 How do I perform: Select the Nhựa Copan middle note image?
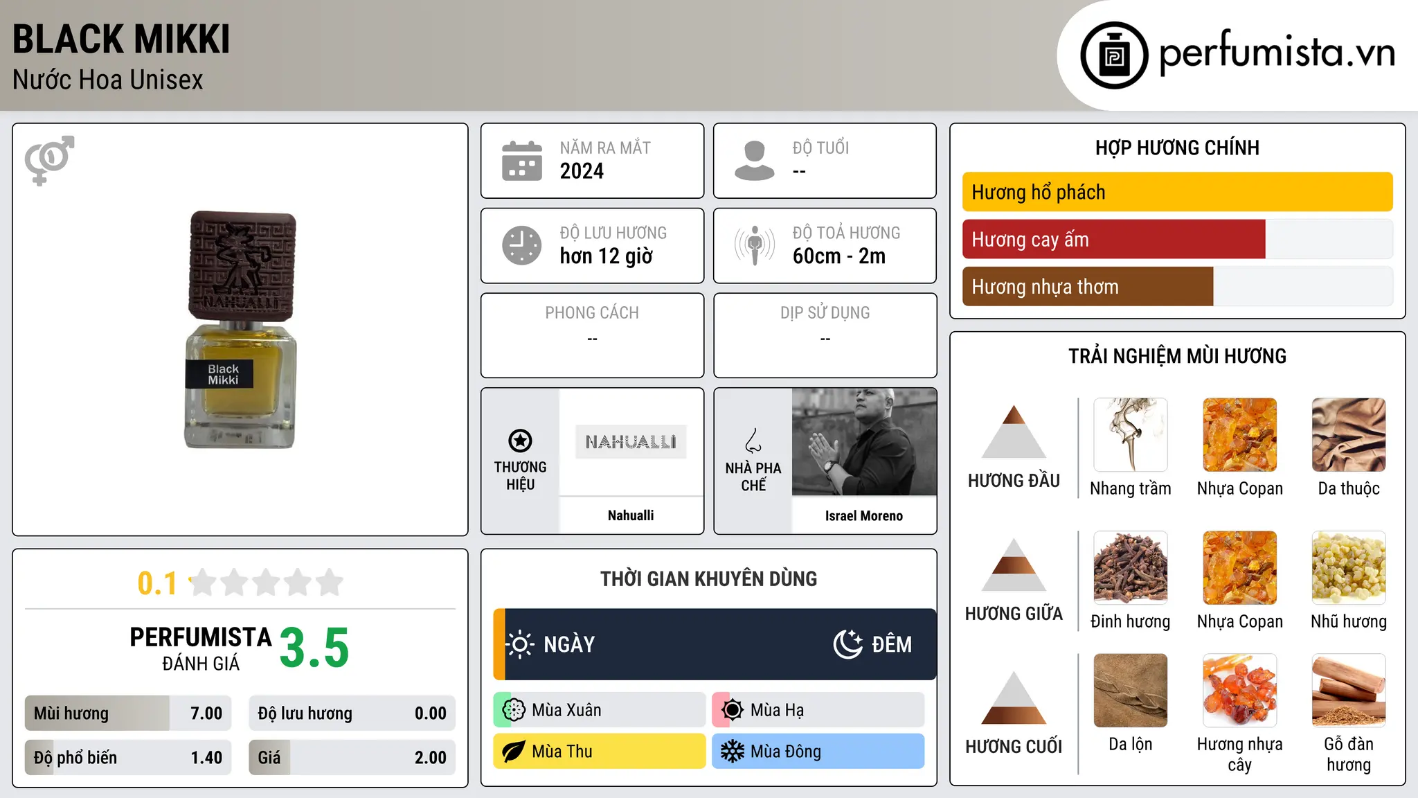click(1239, 568)
